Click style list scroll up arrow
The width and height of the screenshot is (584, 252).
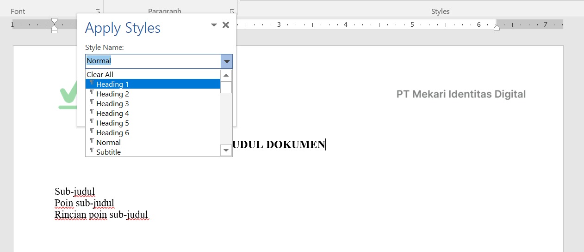(226, 75)
